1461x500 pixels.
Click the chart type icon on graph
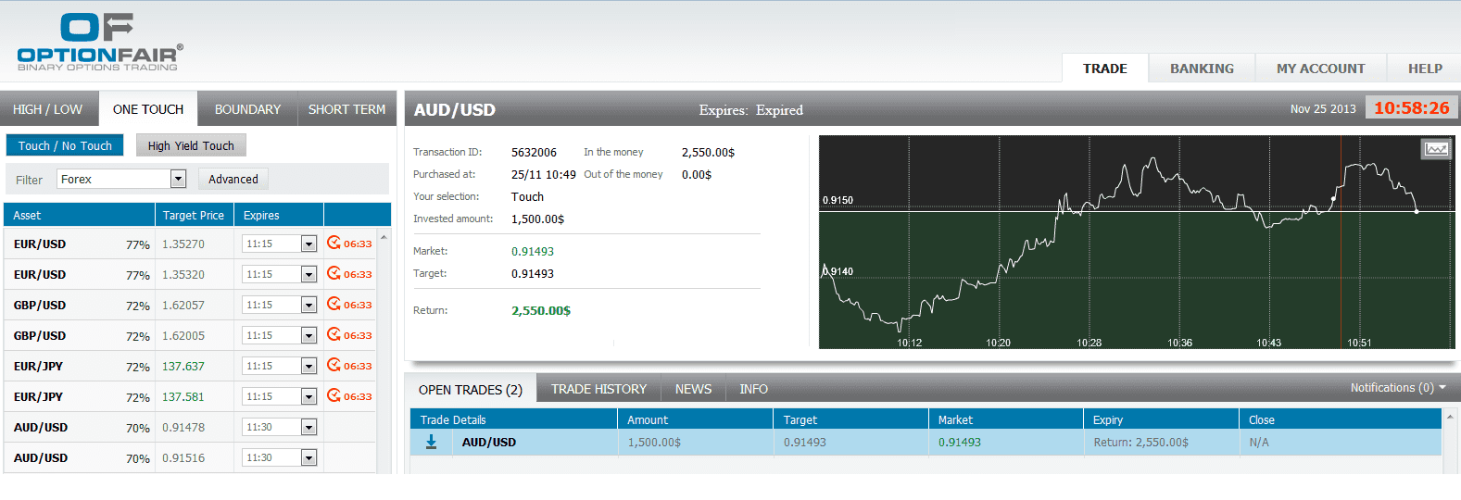pos(1435,149)
